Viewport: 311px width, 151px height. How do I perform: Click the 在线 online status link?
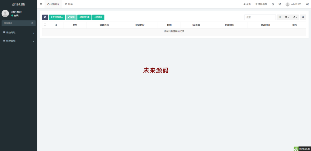click(x=15, y=15)
